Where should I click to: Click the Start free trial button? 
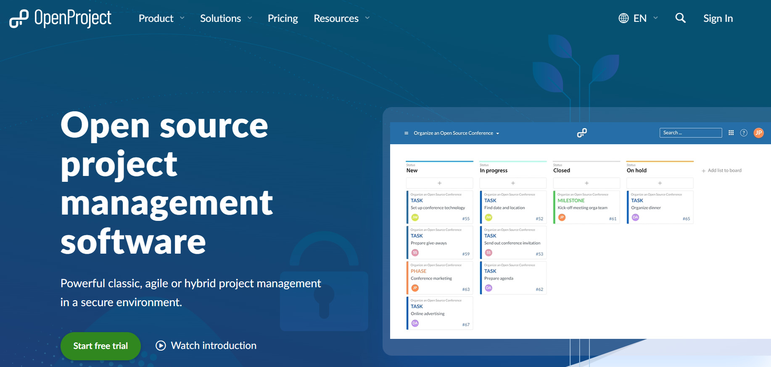coord(100,346)
